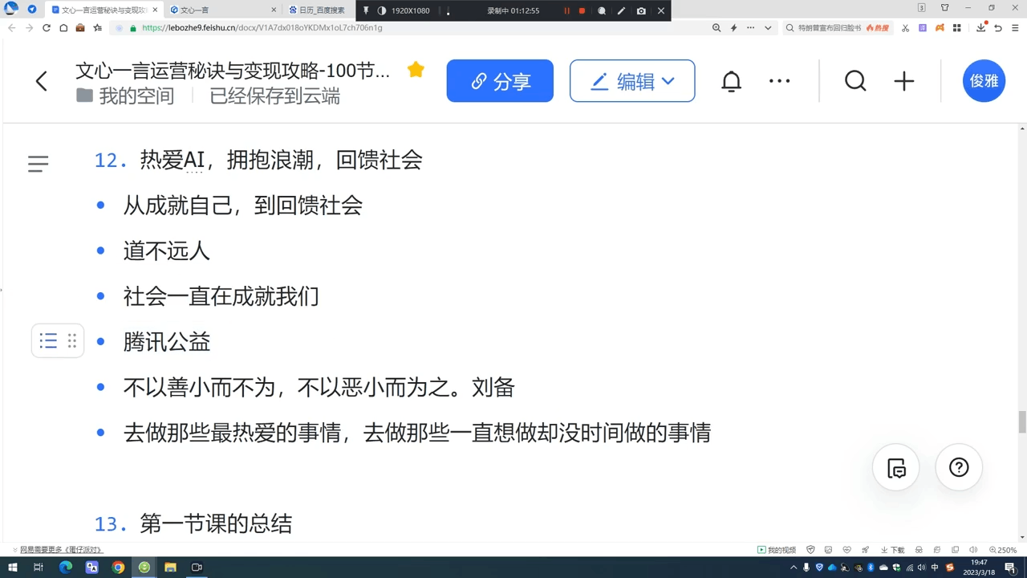Close the 文心一言运营秘诀 tab
This screenshot has height=578, width=1027.
click(x=156, y=10)
